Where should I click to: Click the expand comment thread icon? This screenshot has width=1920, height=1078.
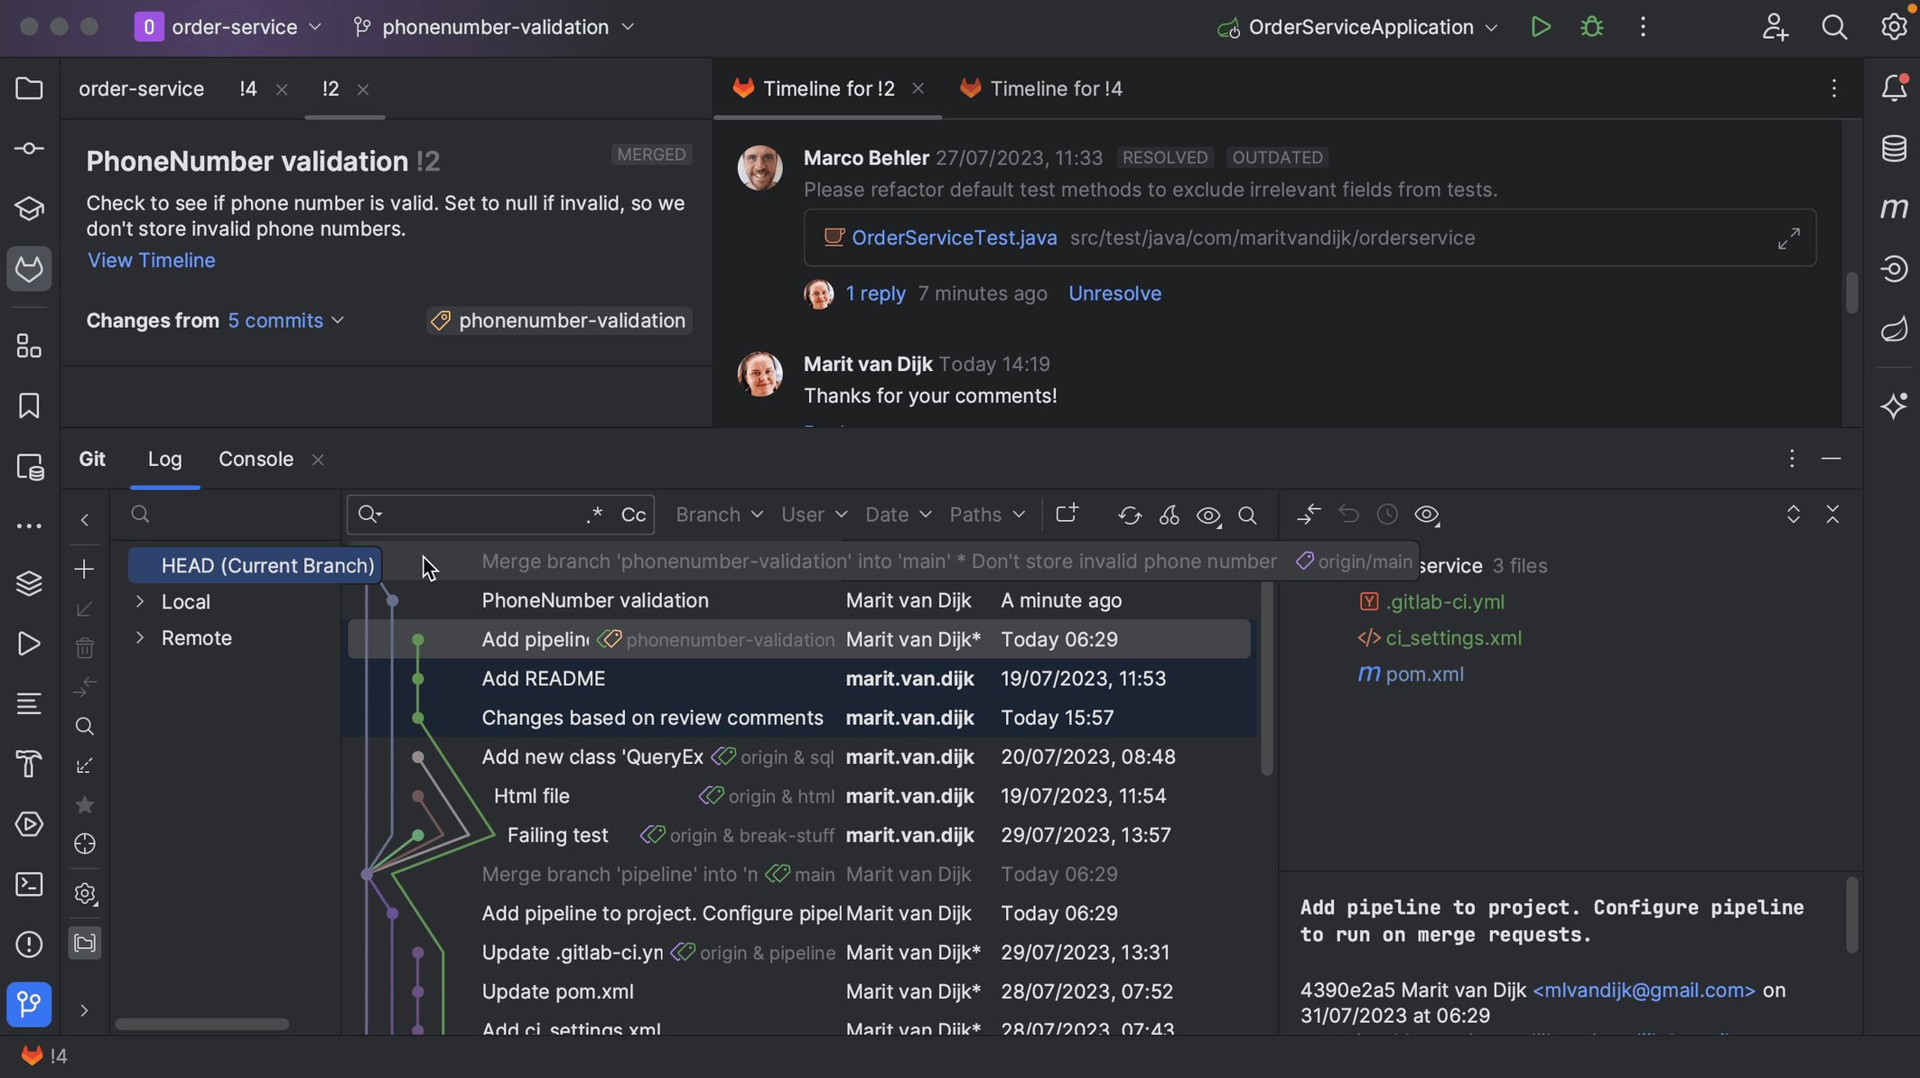[1789, 238]
